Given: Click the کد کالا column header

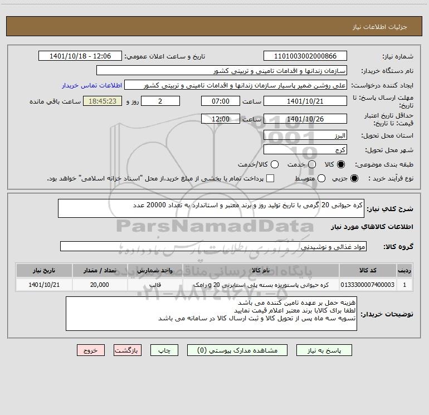Looking at the screenshot, I should (368, 270).
